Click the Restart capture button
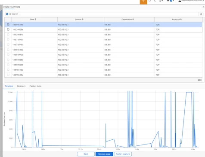The image size is (205, 157). (x=123, y=154)
